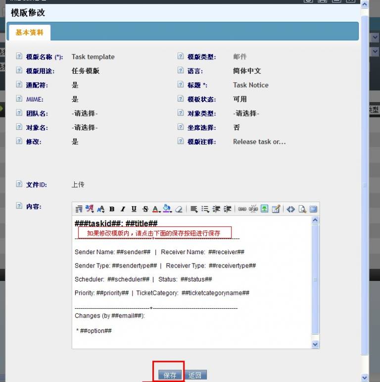Click the editor's scroll down arrow
Screen dimensions: 380x382
[x=315, y=344]
